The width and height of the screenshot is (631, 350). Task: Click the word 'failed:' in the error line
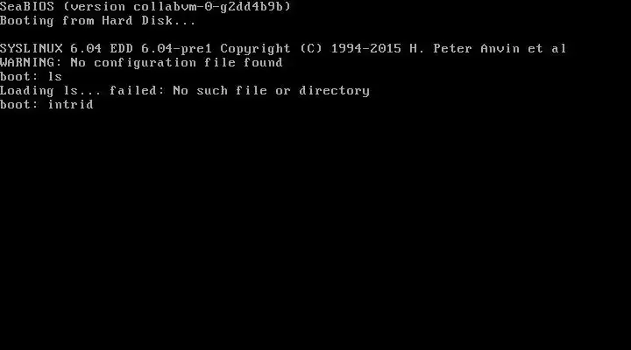tap(138, 91)
